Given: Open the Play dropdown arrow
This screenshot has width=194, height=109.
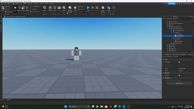Looking at the screenshot, I should coord(88,12).
